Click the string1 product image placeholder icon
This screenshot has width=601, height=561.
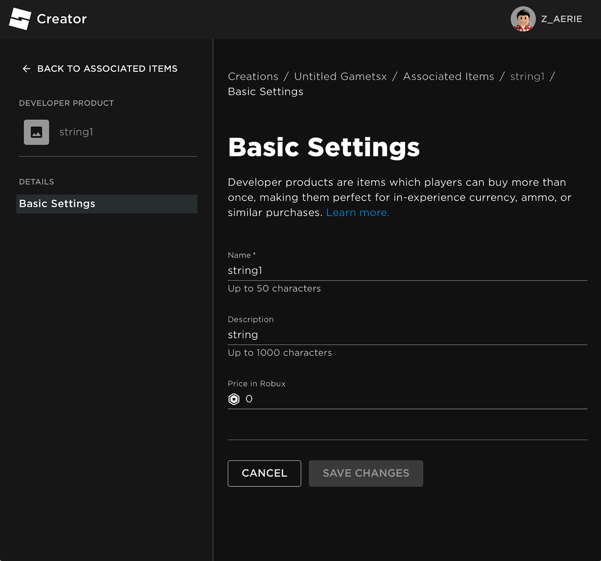[x=36, y=132]
